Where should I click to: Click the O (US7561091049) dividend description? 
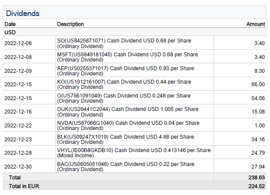(x=124, y=98)
